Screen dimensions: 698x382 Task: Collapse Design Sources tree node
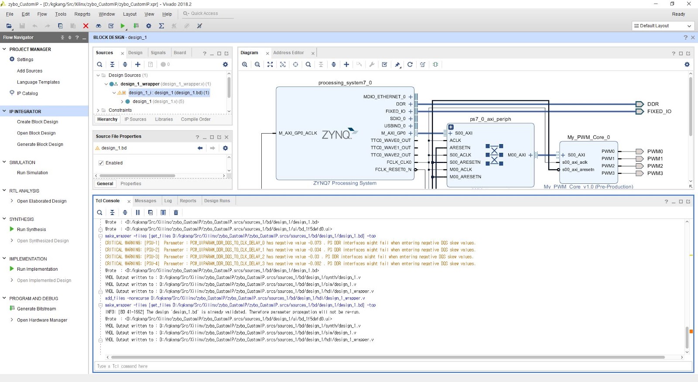coord(98,75)
